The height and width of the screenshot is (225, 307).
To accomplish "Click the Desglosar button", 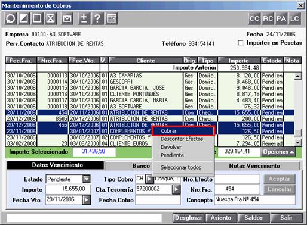I will [188, 218].
